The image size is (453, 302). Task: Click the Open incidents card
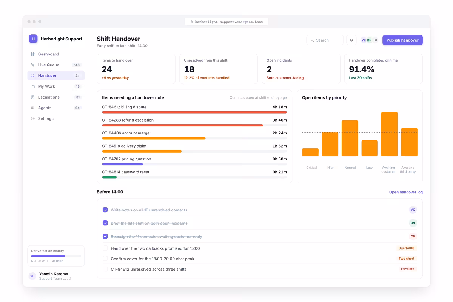[x=301, y=69]
